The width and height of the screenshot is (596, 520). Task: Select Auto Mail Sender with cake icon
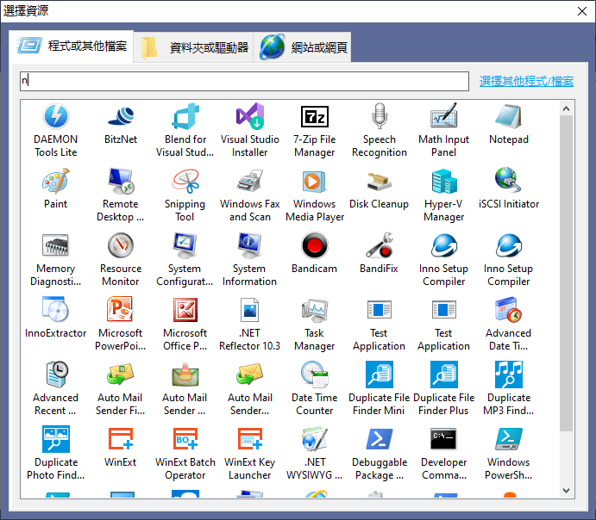click(185, 375)
